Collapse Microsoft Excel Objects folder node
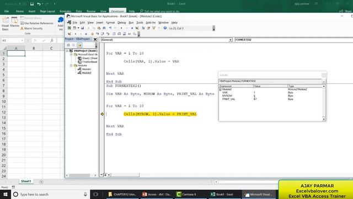The image size is (353, 199). point(71,54)
